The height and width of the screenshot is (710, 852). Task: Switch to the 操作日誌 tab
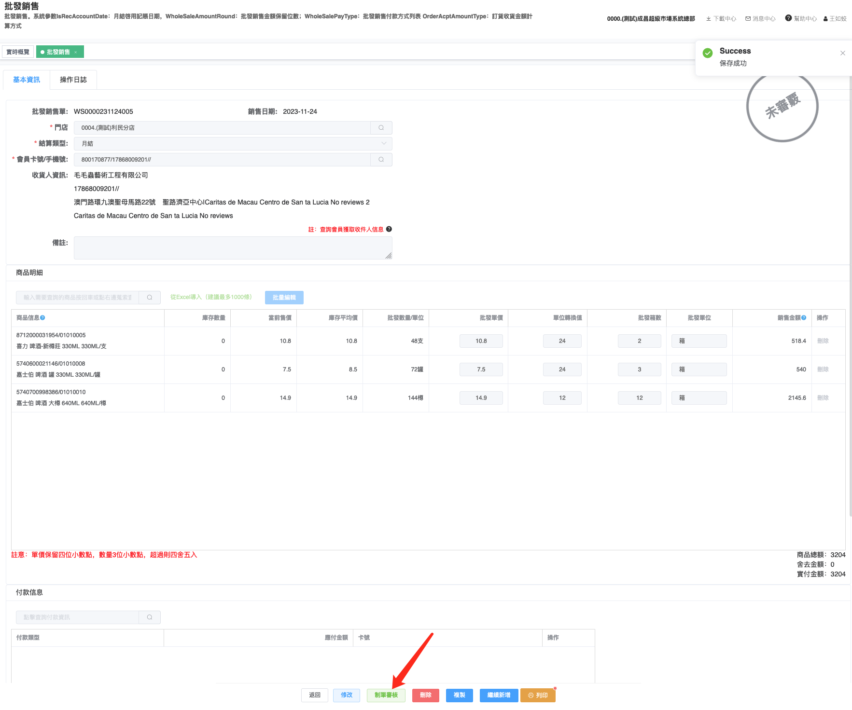coord(73,80)
